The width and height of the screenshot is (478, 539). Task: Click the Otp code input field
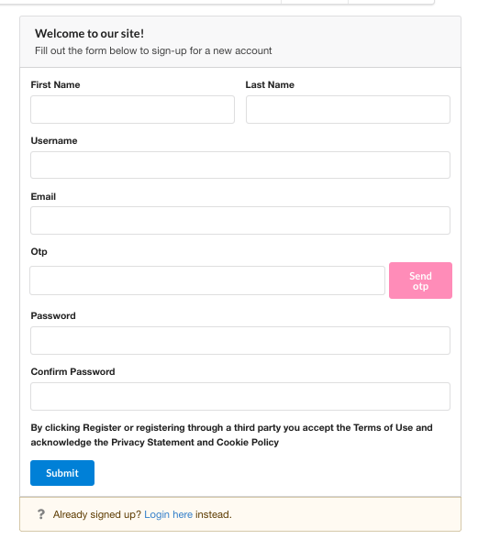click(207, 280)
